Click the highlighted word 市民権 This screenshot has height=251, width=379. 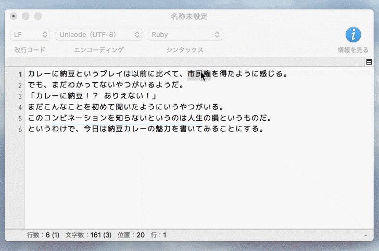tap(199, 74)
